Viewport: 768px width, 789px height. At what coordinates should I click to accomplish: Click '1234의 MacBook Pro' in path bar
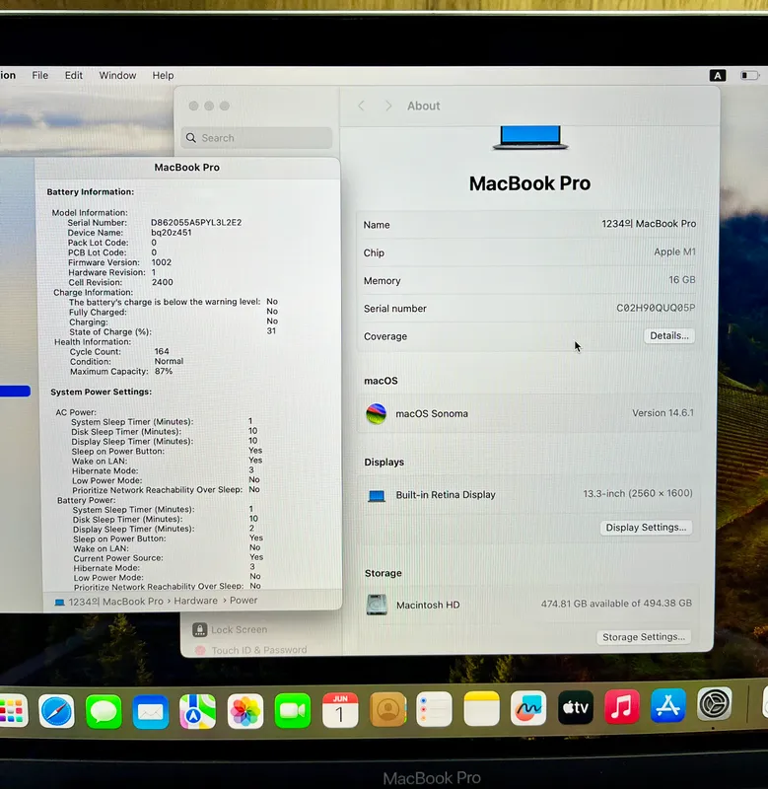[x=115, y=602]
